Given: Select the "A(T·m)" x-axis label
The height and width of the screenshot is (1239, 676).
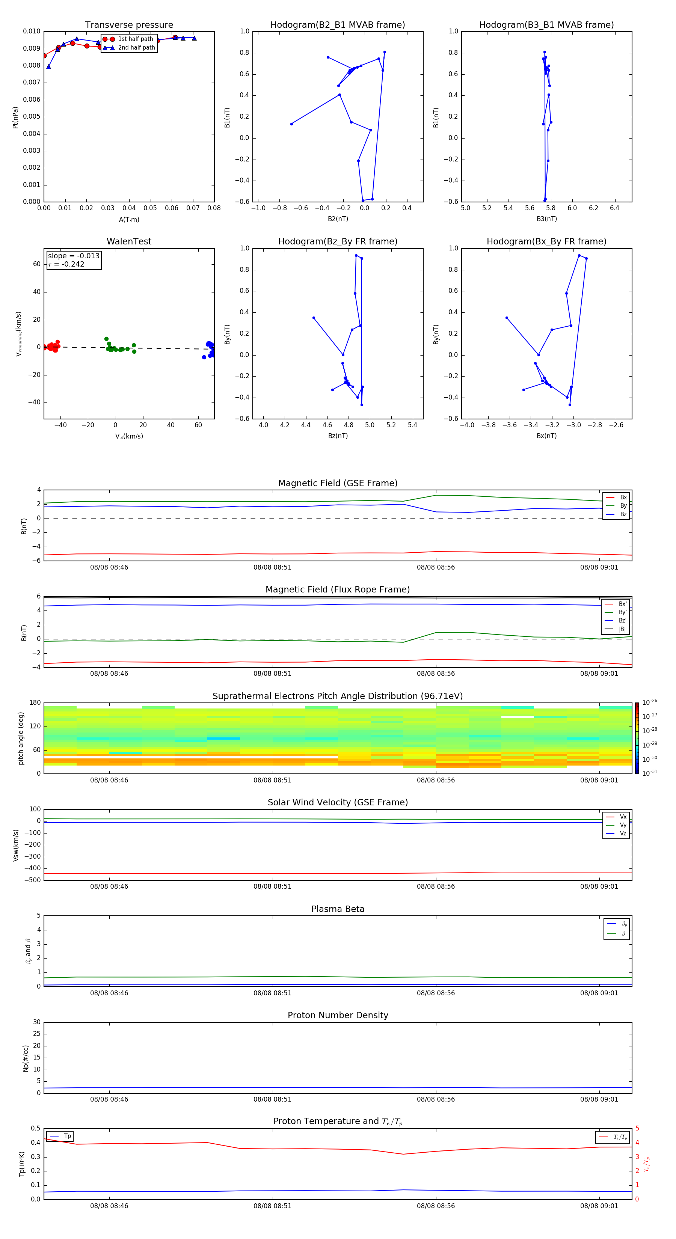Looking at the screenshot, I should coord(129,219).
